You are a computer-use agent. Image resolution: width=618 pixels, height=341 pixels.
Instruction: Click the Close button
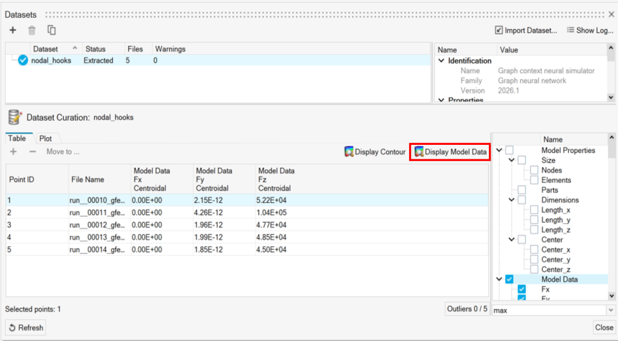604,328
